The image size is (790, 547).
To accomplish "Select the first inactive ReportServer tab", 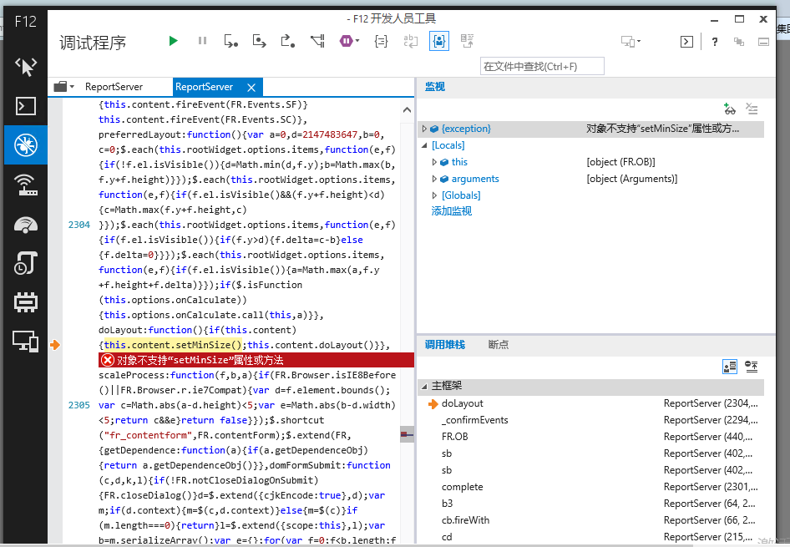I will [114, 87].
